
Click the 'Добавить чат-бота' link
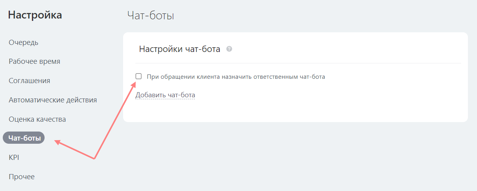[165, 95]
